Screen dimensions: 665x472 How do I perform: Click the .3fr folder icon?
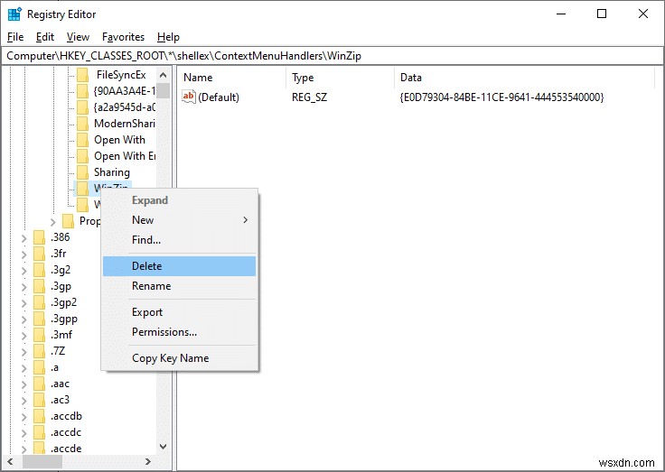point(39,254)
